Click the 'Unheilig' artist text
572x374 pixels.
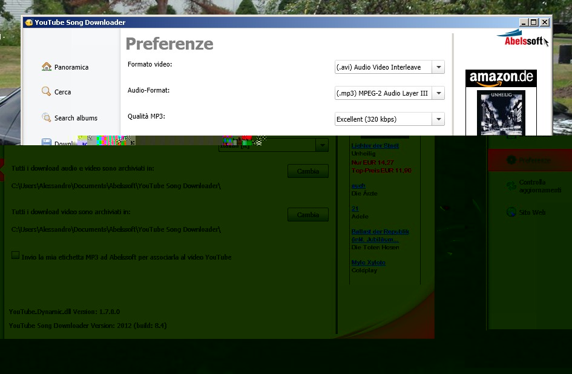[363, 154]
